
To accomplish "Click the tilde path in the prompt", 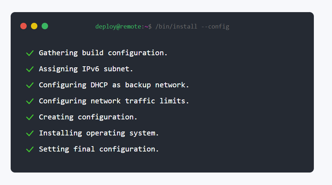I will 146,27.
